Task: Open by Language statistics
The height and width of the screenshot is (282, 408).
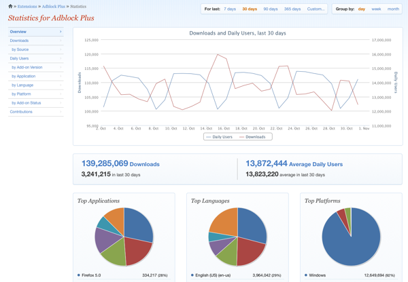Action: point(35,85)
